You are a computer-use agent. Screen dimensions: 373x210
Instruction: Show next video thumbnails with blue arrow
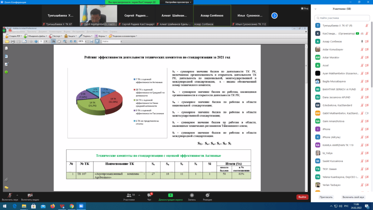click(x=274, y=15)
